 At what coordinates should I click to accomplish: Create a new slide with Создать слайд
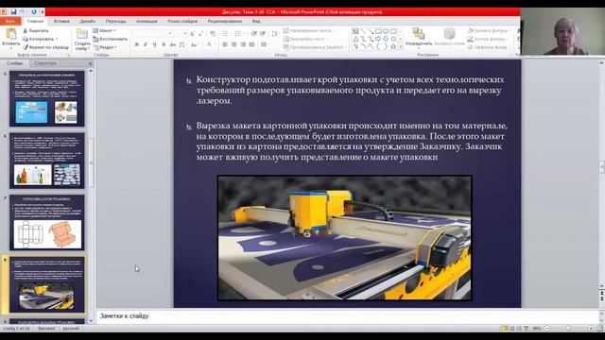pos(82,40)
